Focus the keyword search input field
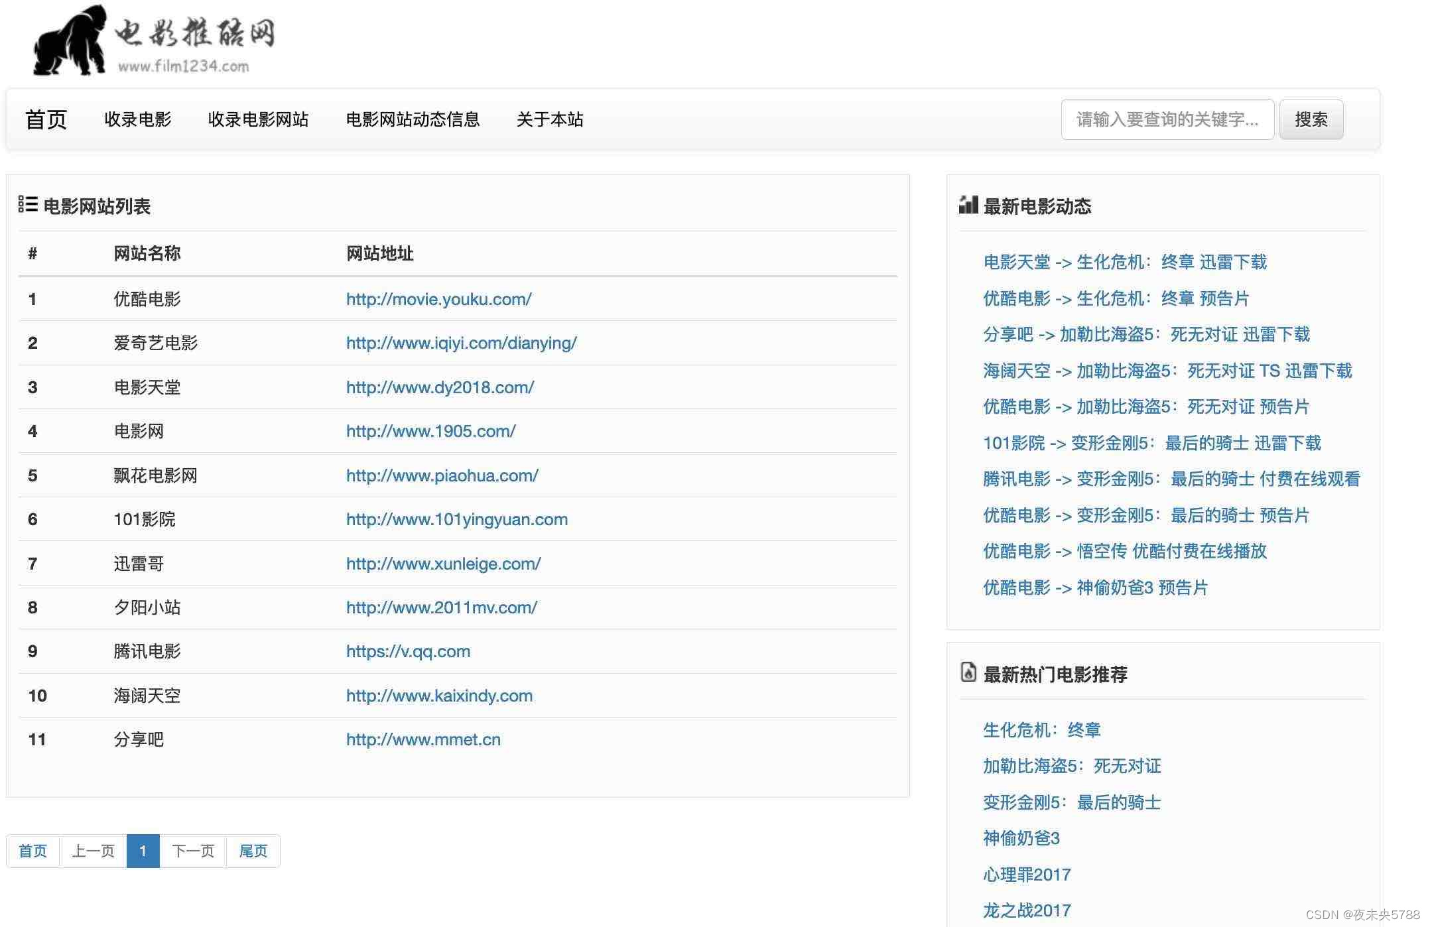 pyautogui.click(x=1166, y=120)
